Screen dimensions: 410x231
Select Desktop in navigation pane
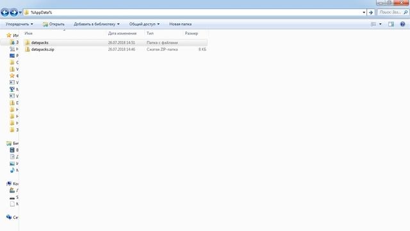[x=12, y=56]
